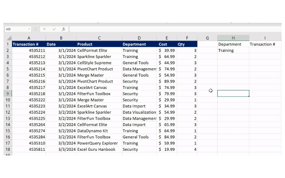Click the Cancel X icon in formula bar
285x178 pixels.
point(45,29)
